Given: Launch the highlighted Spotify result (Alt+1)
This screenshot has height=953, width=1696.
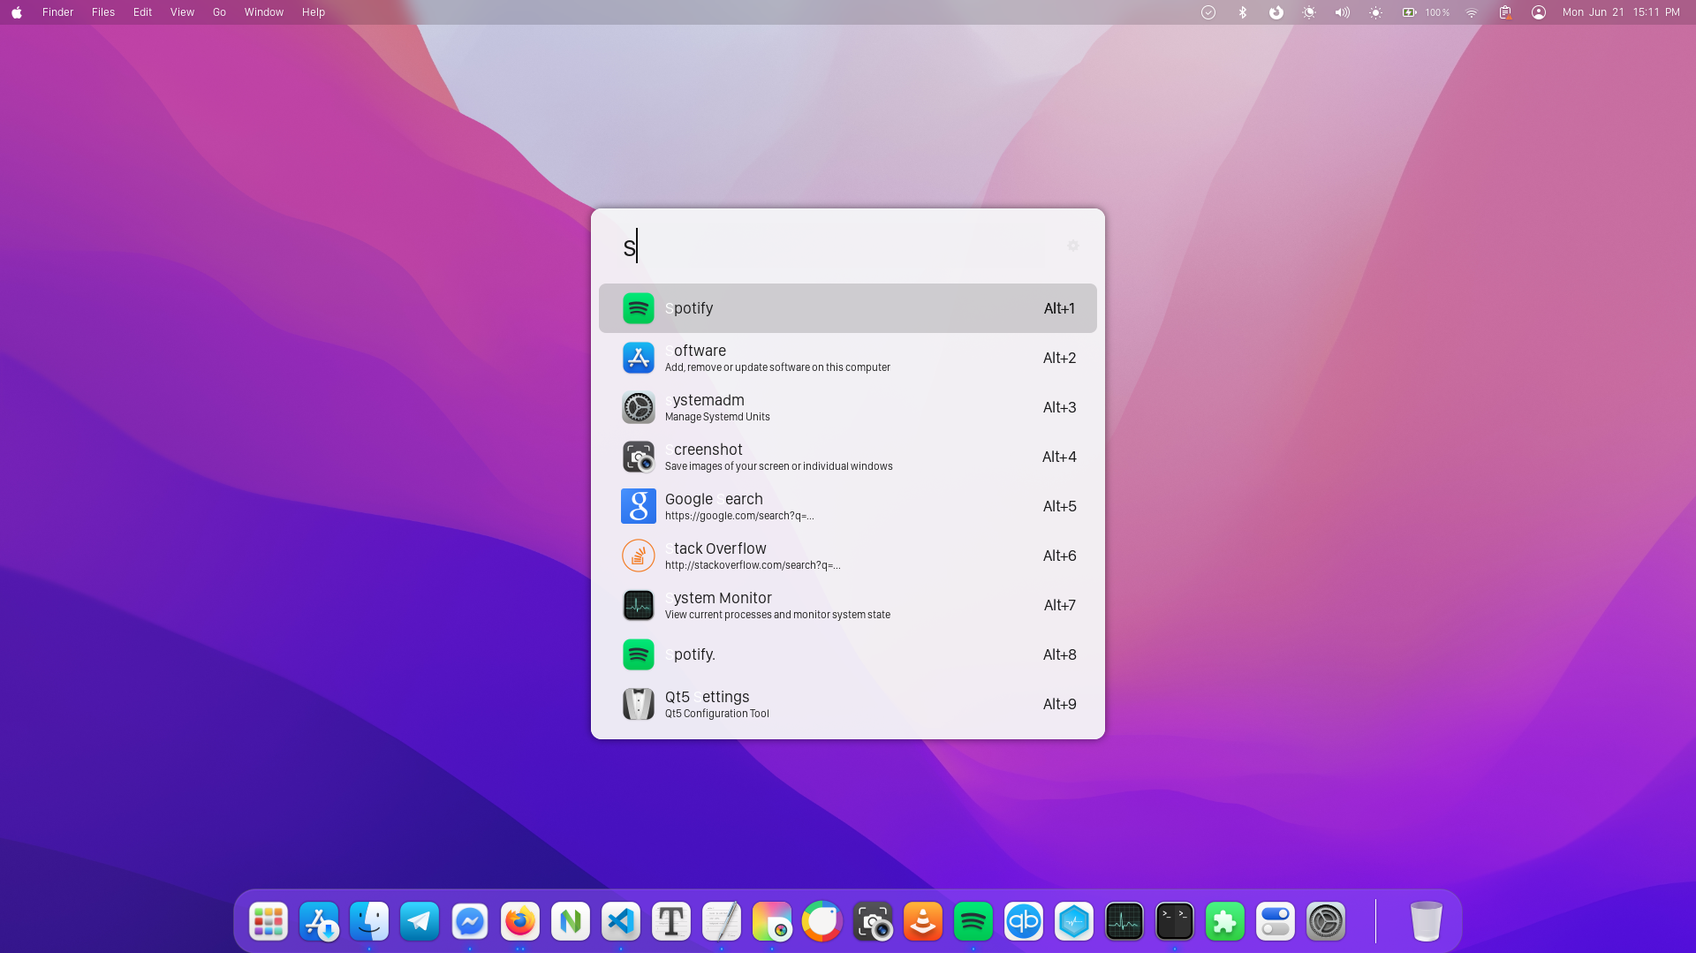Looking at the screenshot, I should pyautogui.click(x=848, y=308).
